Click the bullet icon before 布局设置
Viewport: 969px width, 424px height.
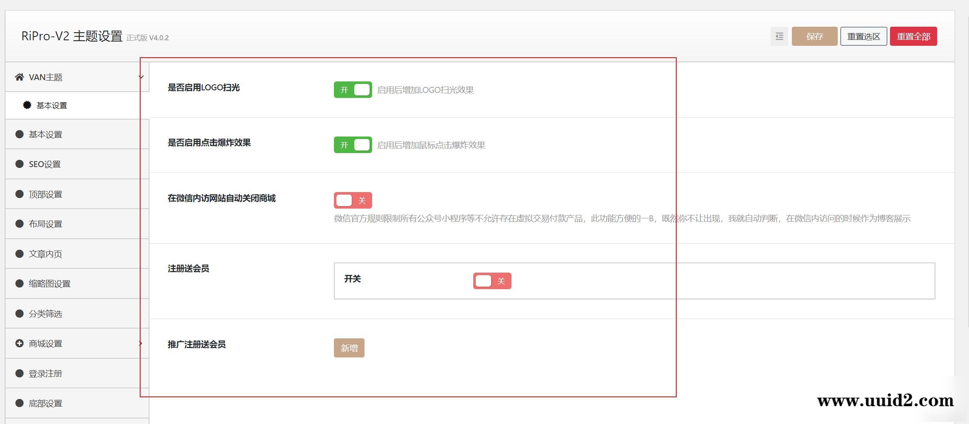(19, 223)
